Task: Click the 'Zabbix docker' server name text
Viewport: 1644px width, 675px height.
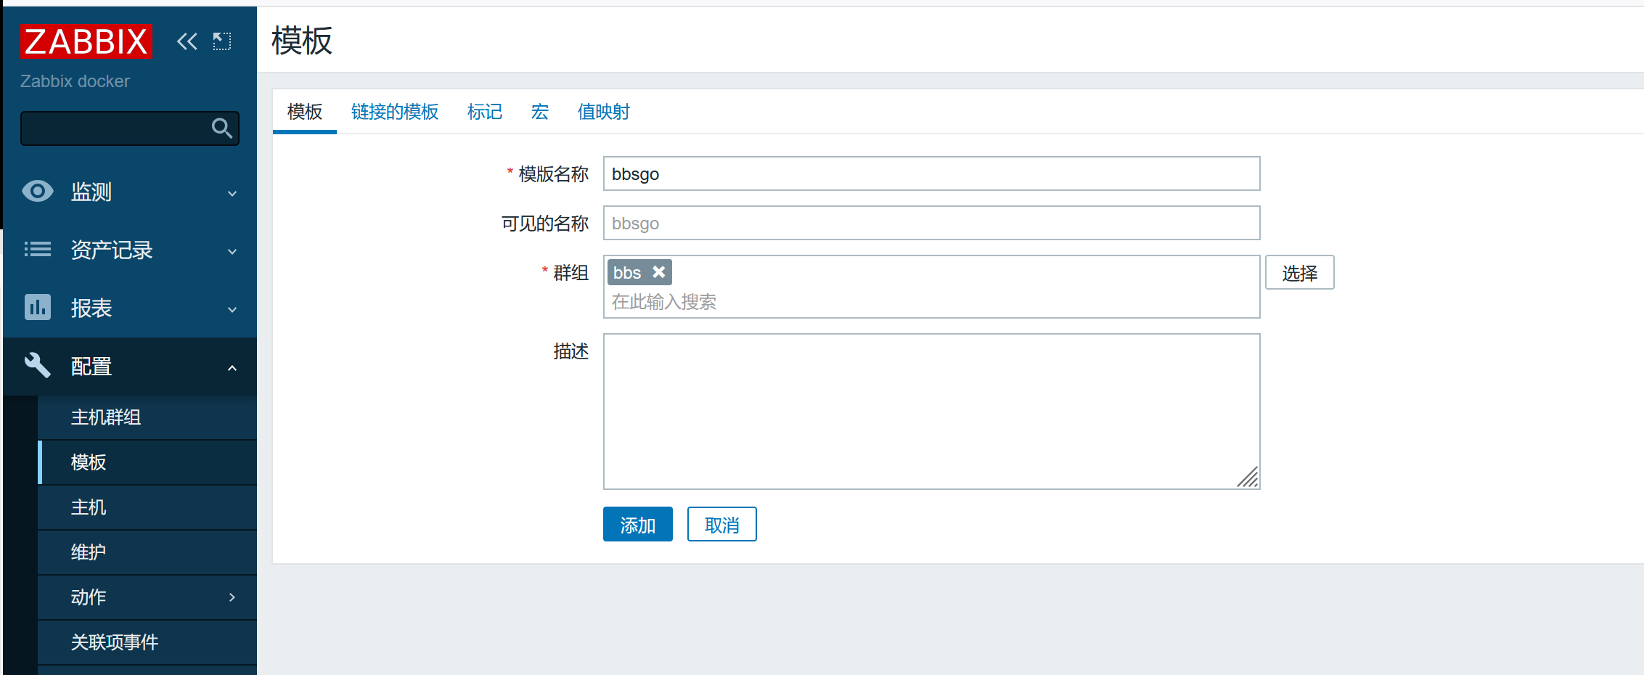Action: (x=75, y=81)
